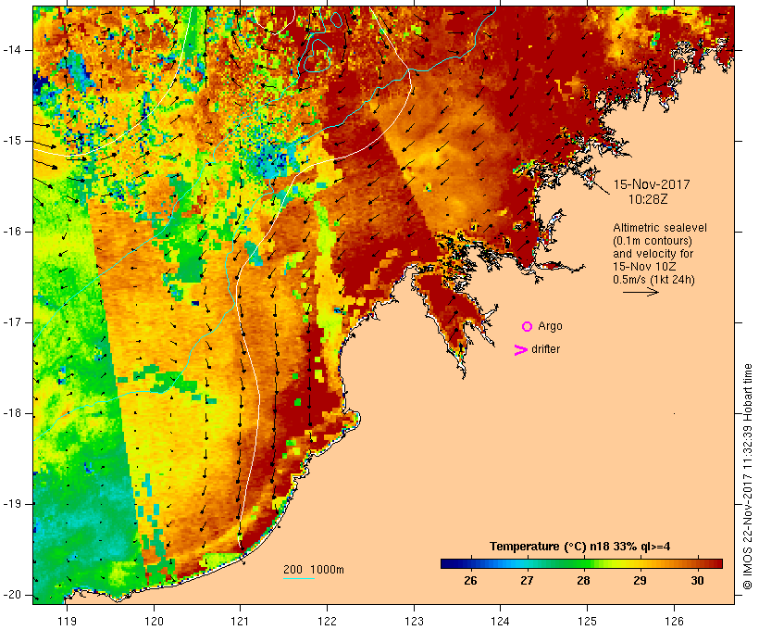
Task: Click the 0.5m/s velocity scale arrow
Action: pos(641,292)
